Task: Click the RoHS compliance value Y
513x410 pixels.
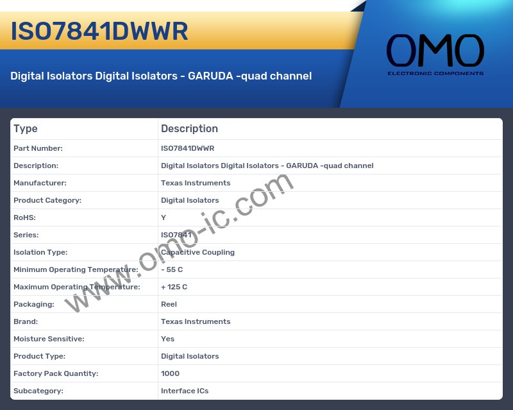Action: pyautogui.click(x=163, y=218)
